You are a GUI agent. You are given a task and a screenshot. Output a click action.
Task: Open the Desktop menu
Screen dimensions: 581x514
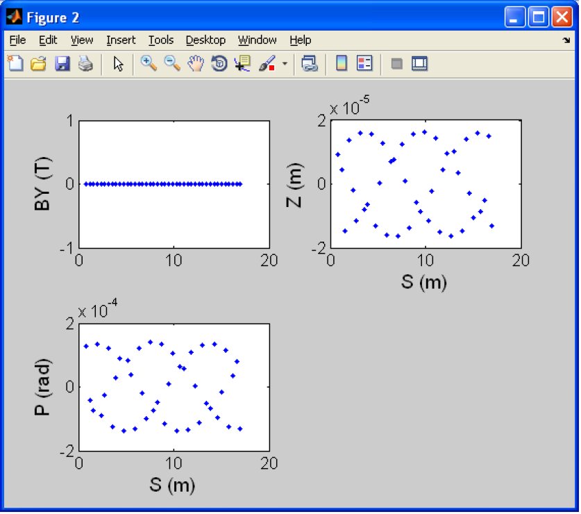(205, 40)
